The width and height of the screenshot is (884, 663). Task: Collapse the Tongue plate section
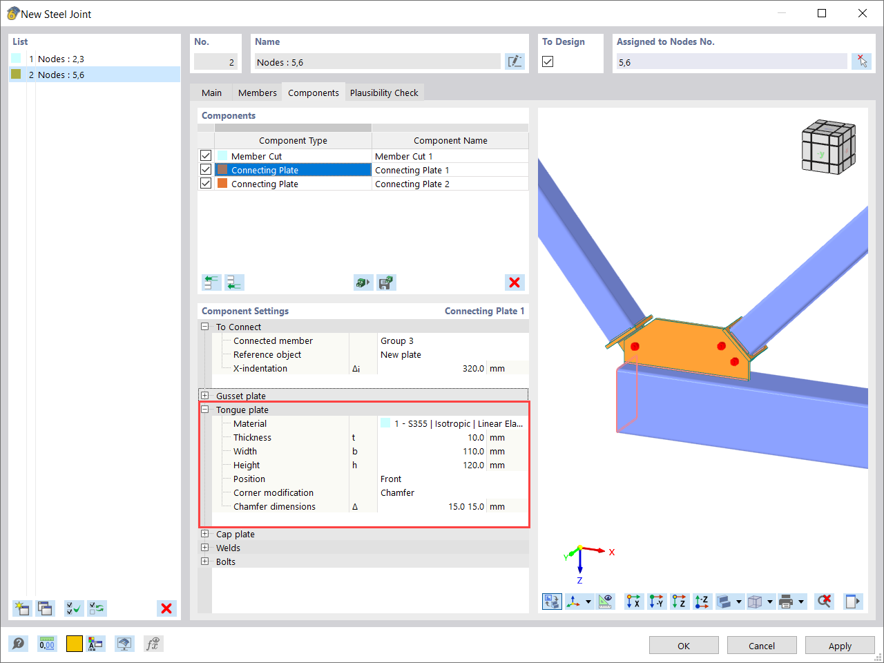point(204,410)
